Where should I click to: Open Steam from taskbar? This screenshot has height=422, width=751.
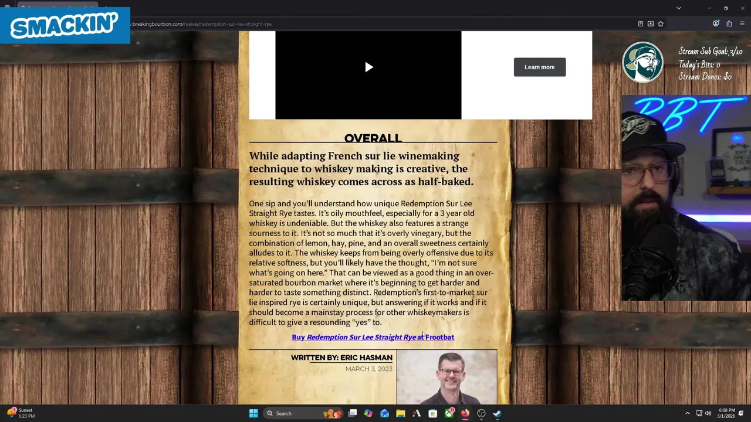[x=497, y=413]
